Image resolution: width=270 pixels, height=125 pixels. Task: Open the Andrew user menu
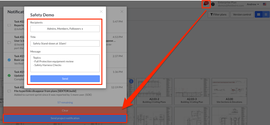tap(253, 4)
